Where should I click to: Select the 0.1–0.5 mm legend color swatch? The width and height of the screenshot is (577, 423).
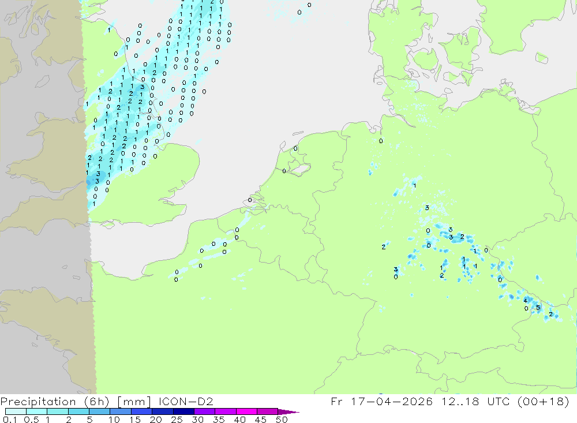point(16,411)
